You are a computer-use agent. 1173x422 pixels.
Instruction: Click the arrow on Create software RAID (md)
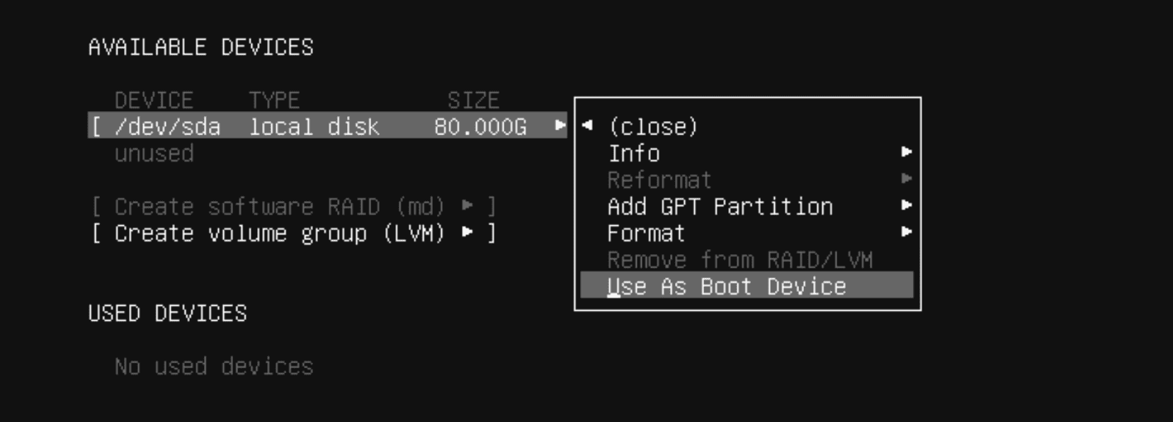(467, 206)
